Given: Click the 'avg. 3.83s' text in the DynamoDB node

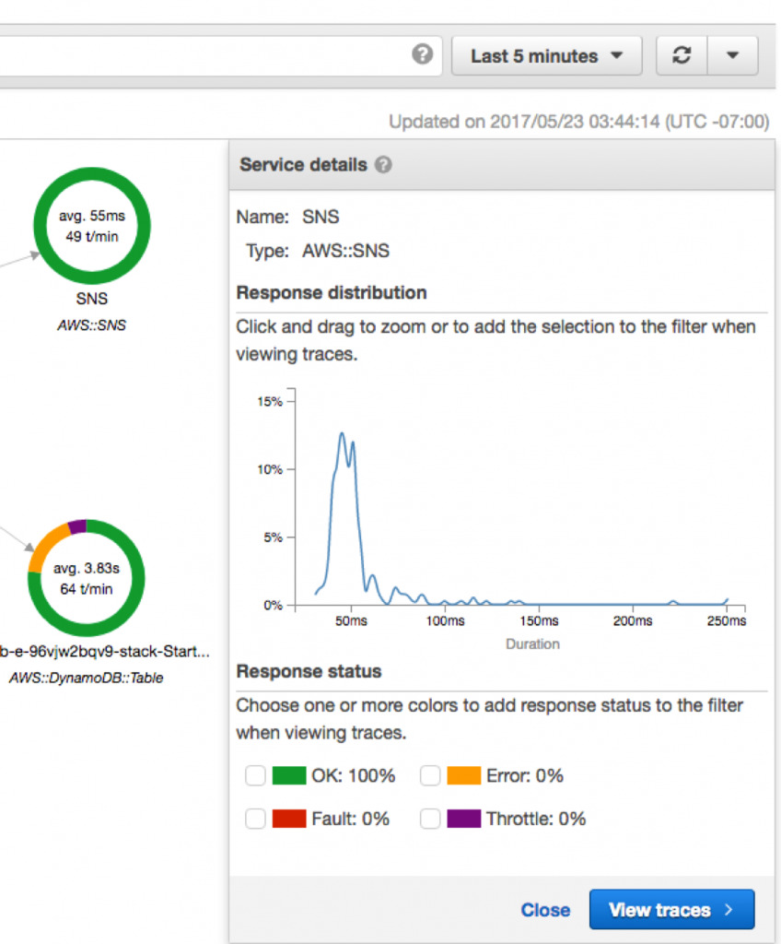Looking at the screenshot, I should pyautogui.click(x=87, y=568).
